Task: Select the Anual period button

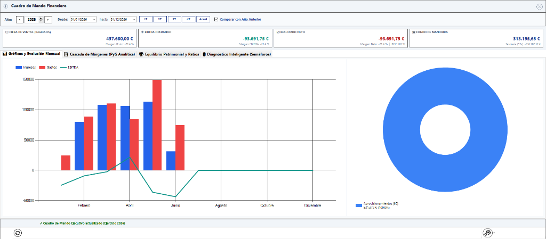Action: point(203,20)
